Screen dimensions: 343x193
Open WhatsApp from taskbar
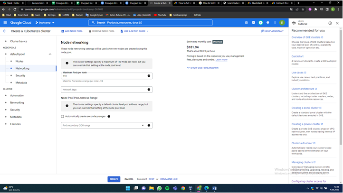pos(159,188)
